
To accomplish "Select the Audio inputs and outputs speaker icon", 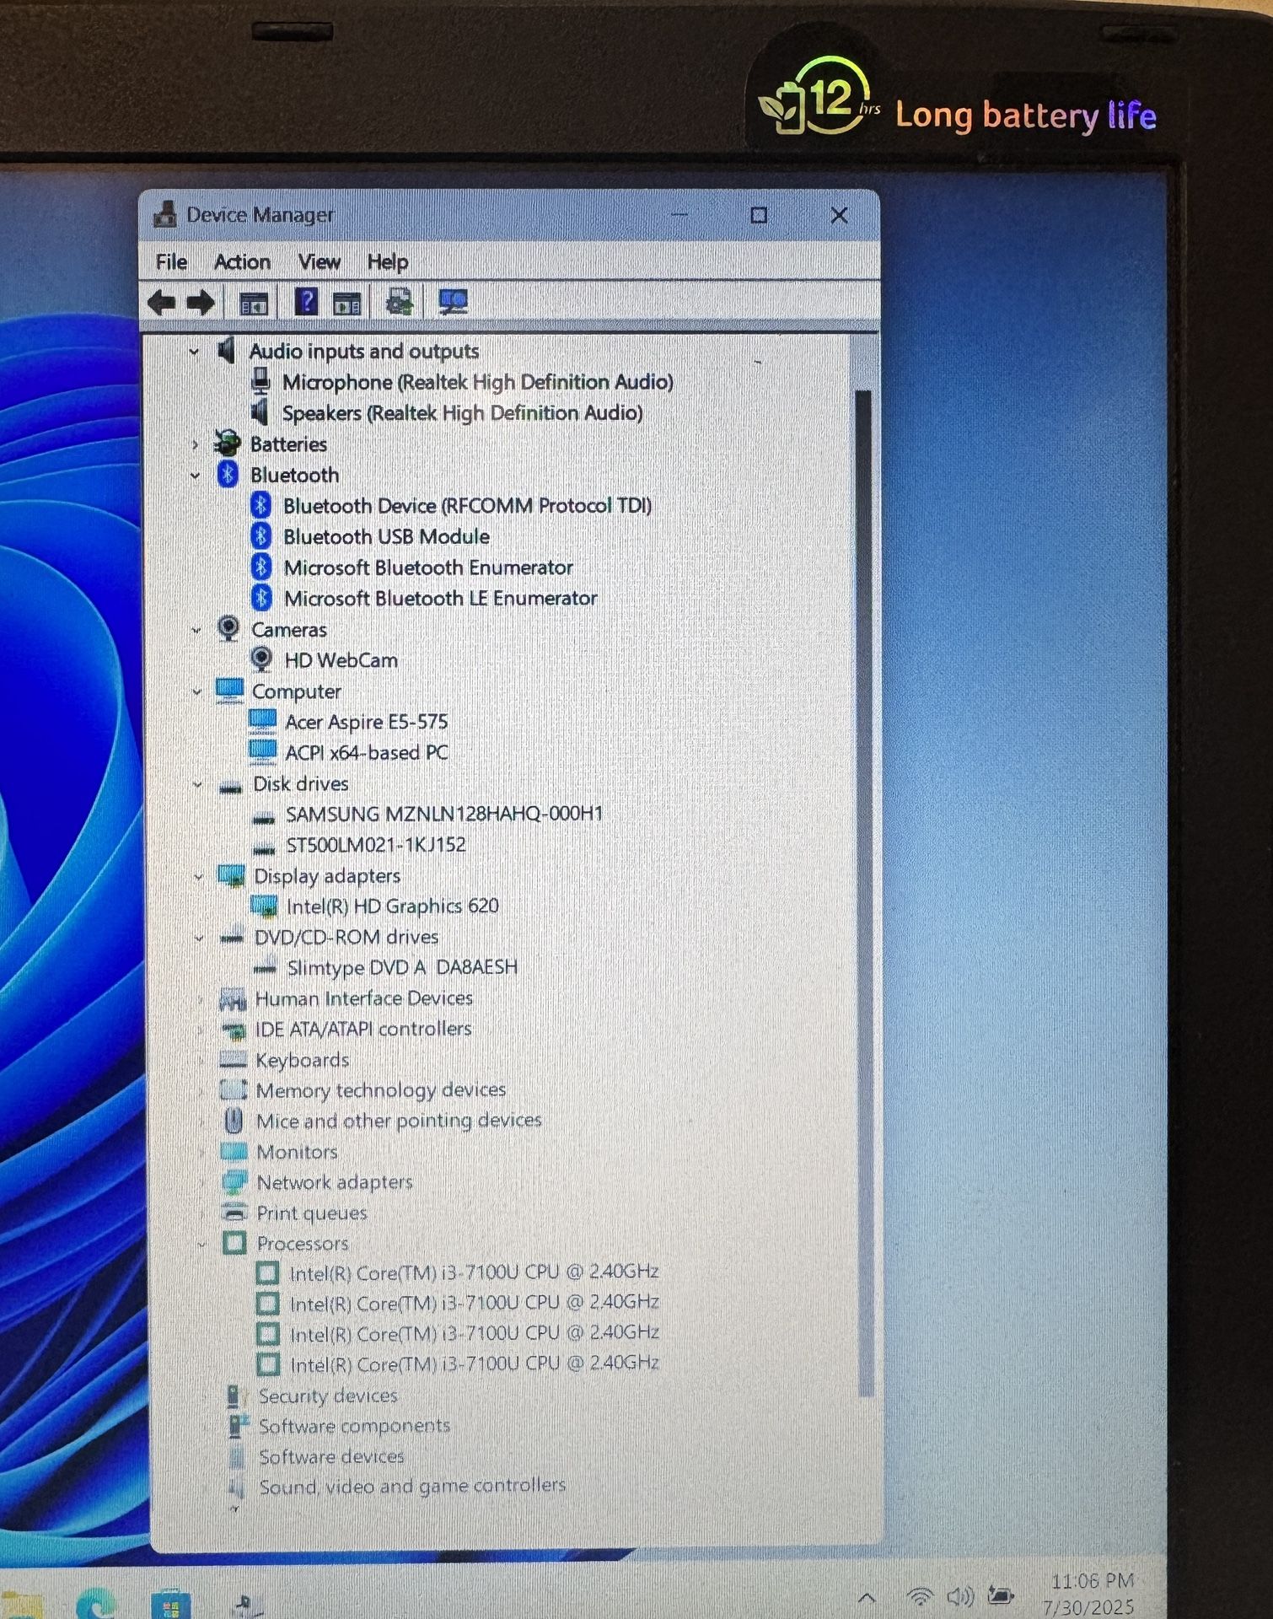I will (x=226, y=350).
